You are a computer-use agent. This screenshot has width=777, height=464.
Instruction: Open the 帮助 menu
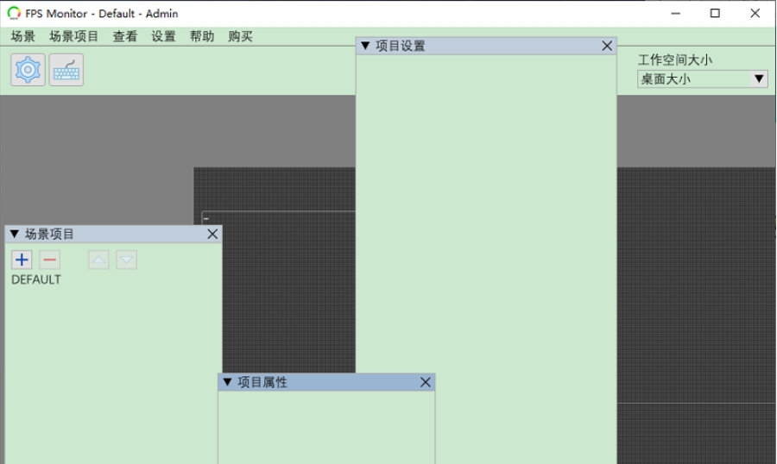point(202,36)
